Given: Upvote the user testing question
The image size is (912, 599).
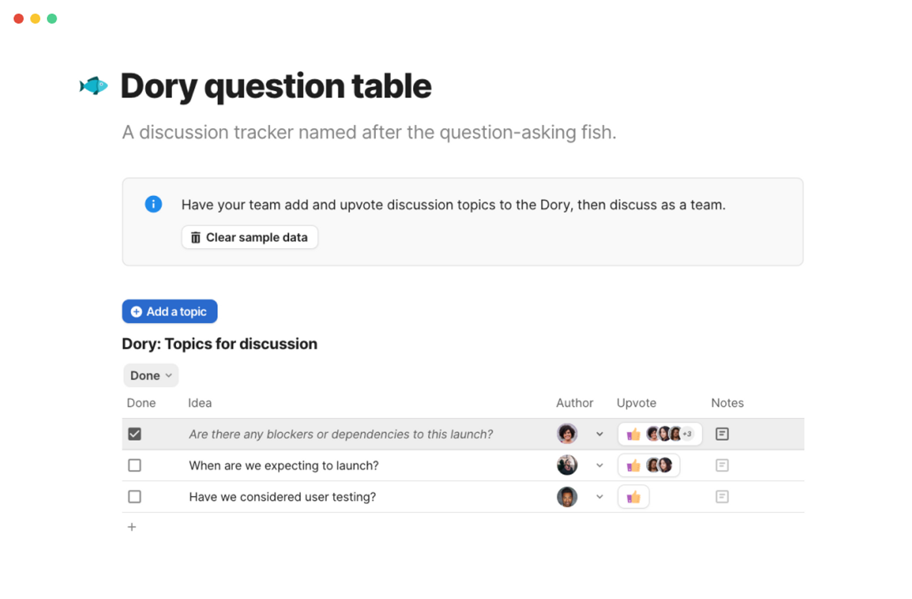Looking at the screenshot, I should (633, 497).
